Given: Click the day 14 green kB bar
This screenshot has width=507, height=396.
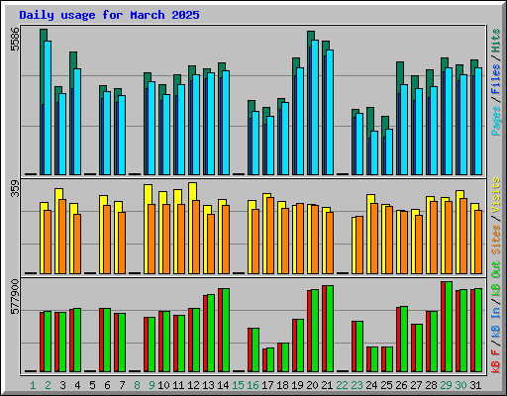Looking at the screenshot, I should (x=226, y=330).
